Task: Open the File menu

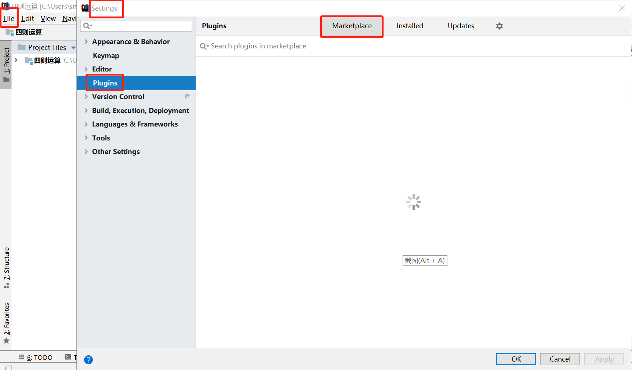Action: coord(9,19)
